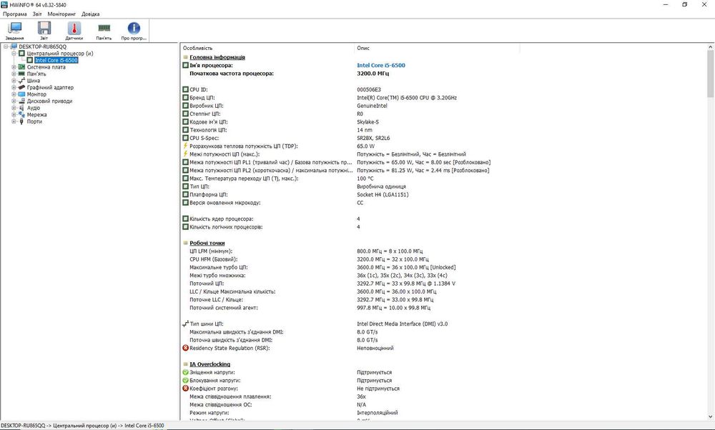Click the scroll-down arrow of details pane
The image size is (715, 430).
point(711,416)
